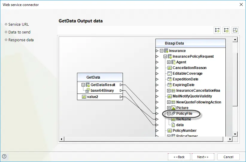Click the Next >> button
The width and height of the screenshot is (246, 162).
pyautogui.click(x=203, y=157)
